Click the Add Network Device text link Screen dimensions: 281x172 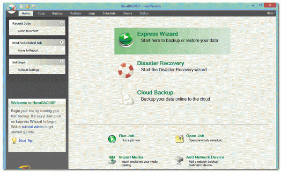point(205,157)
